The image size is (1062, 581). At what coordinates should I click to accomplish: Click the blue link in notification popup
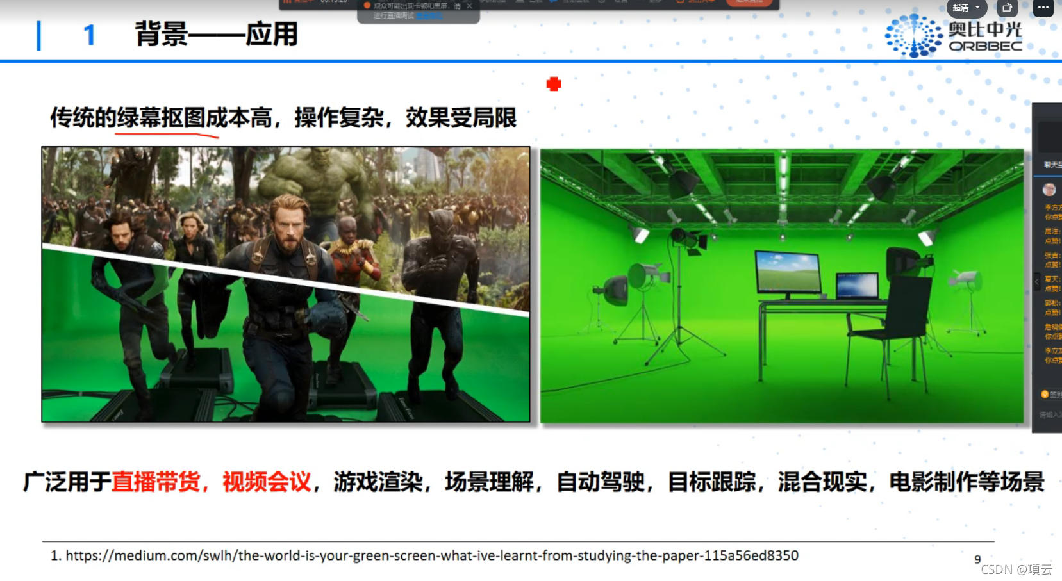pos(429,15)
